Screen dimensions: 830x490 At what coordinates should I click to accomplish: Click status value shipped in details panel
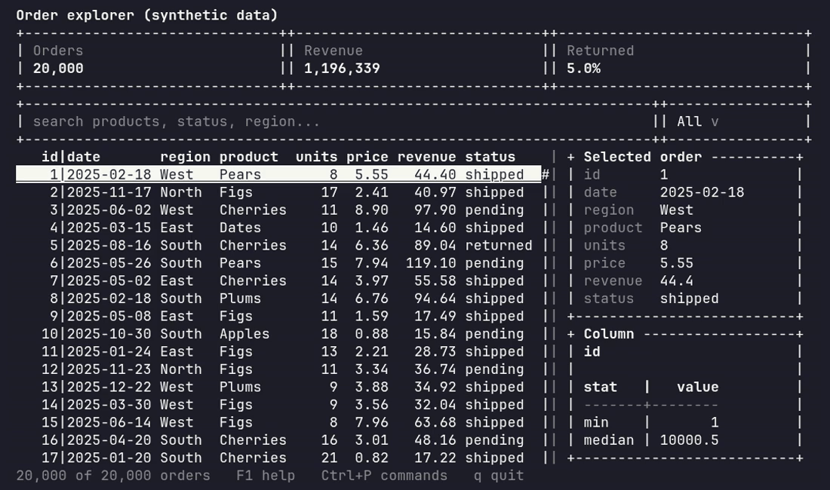[x=689, y=299]
